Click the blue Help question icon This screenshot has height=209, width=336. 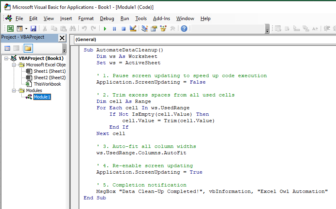pos(184,29)
